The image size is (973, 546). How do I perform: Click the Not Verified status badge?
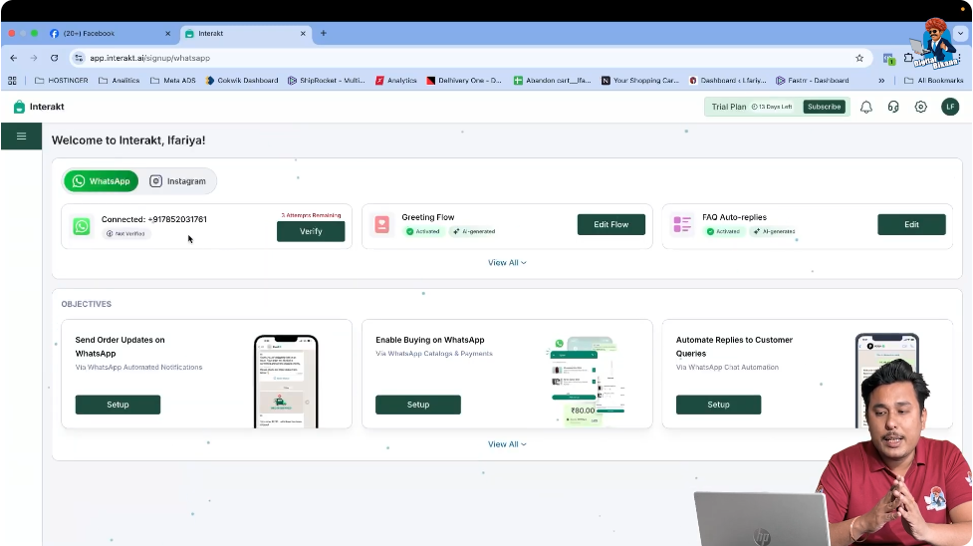pyautogui.click(x=126, y=233)
